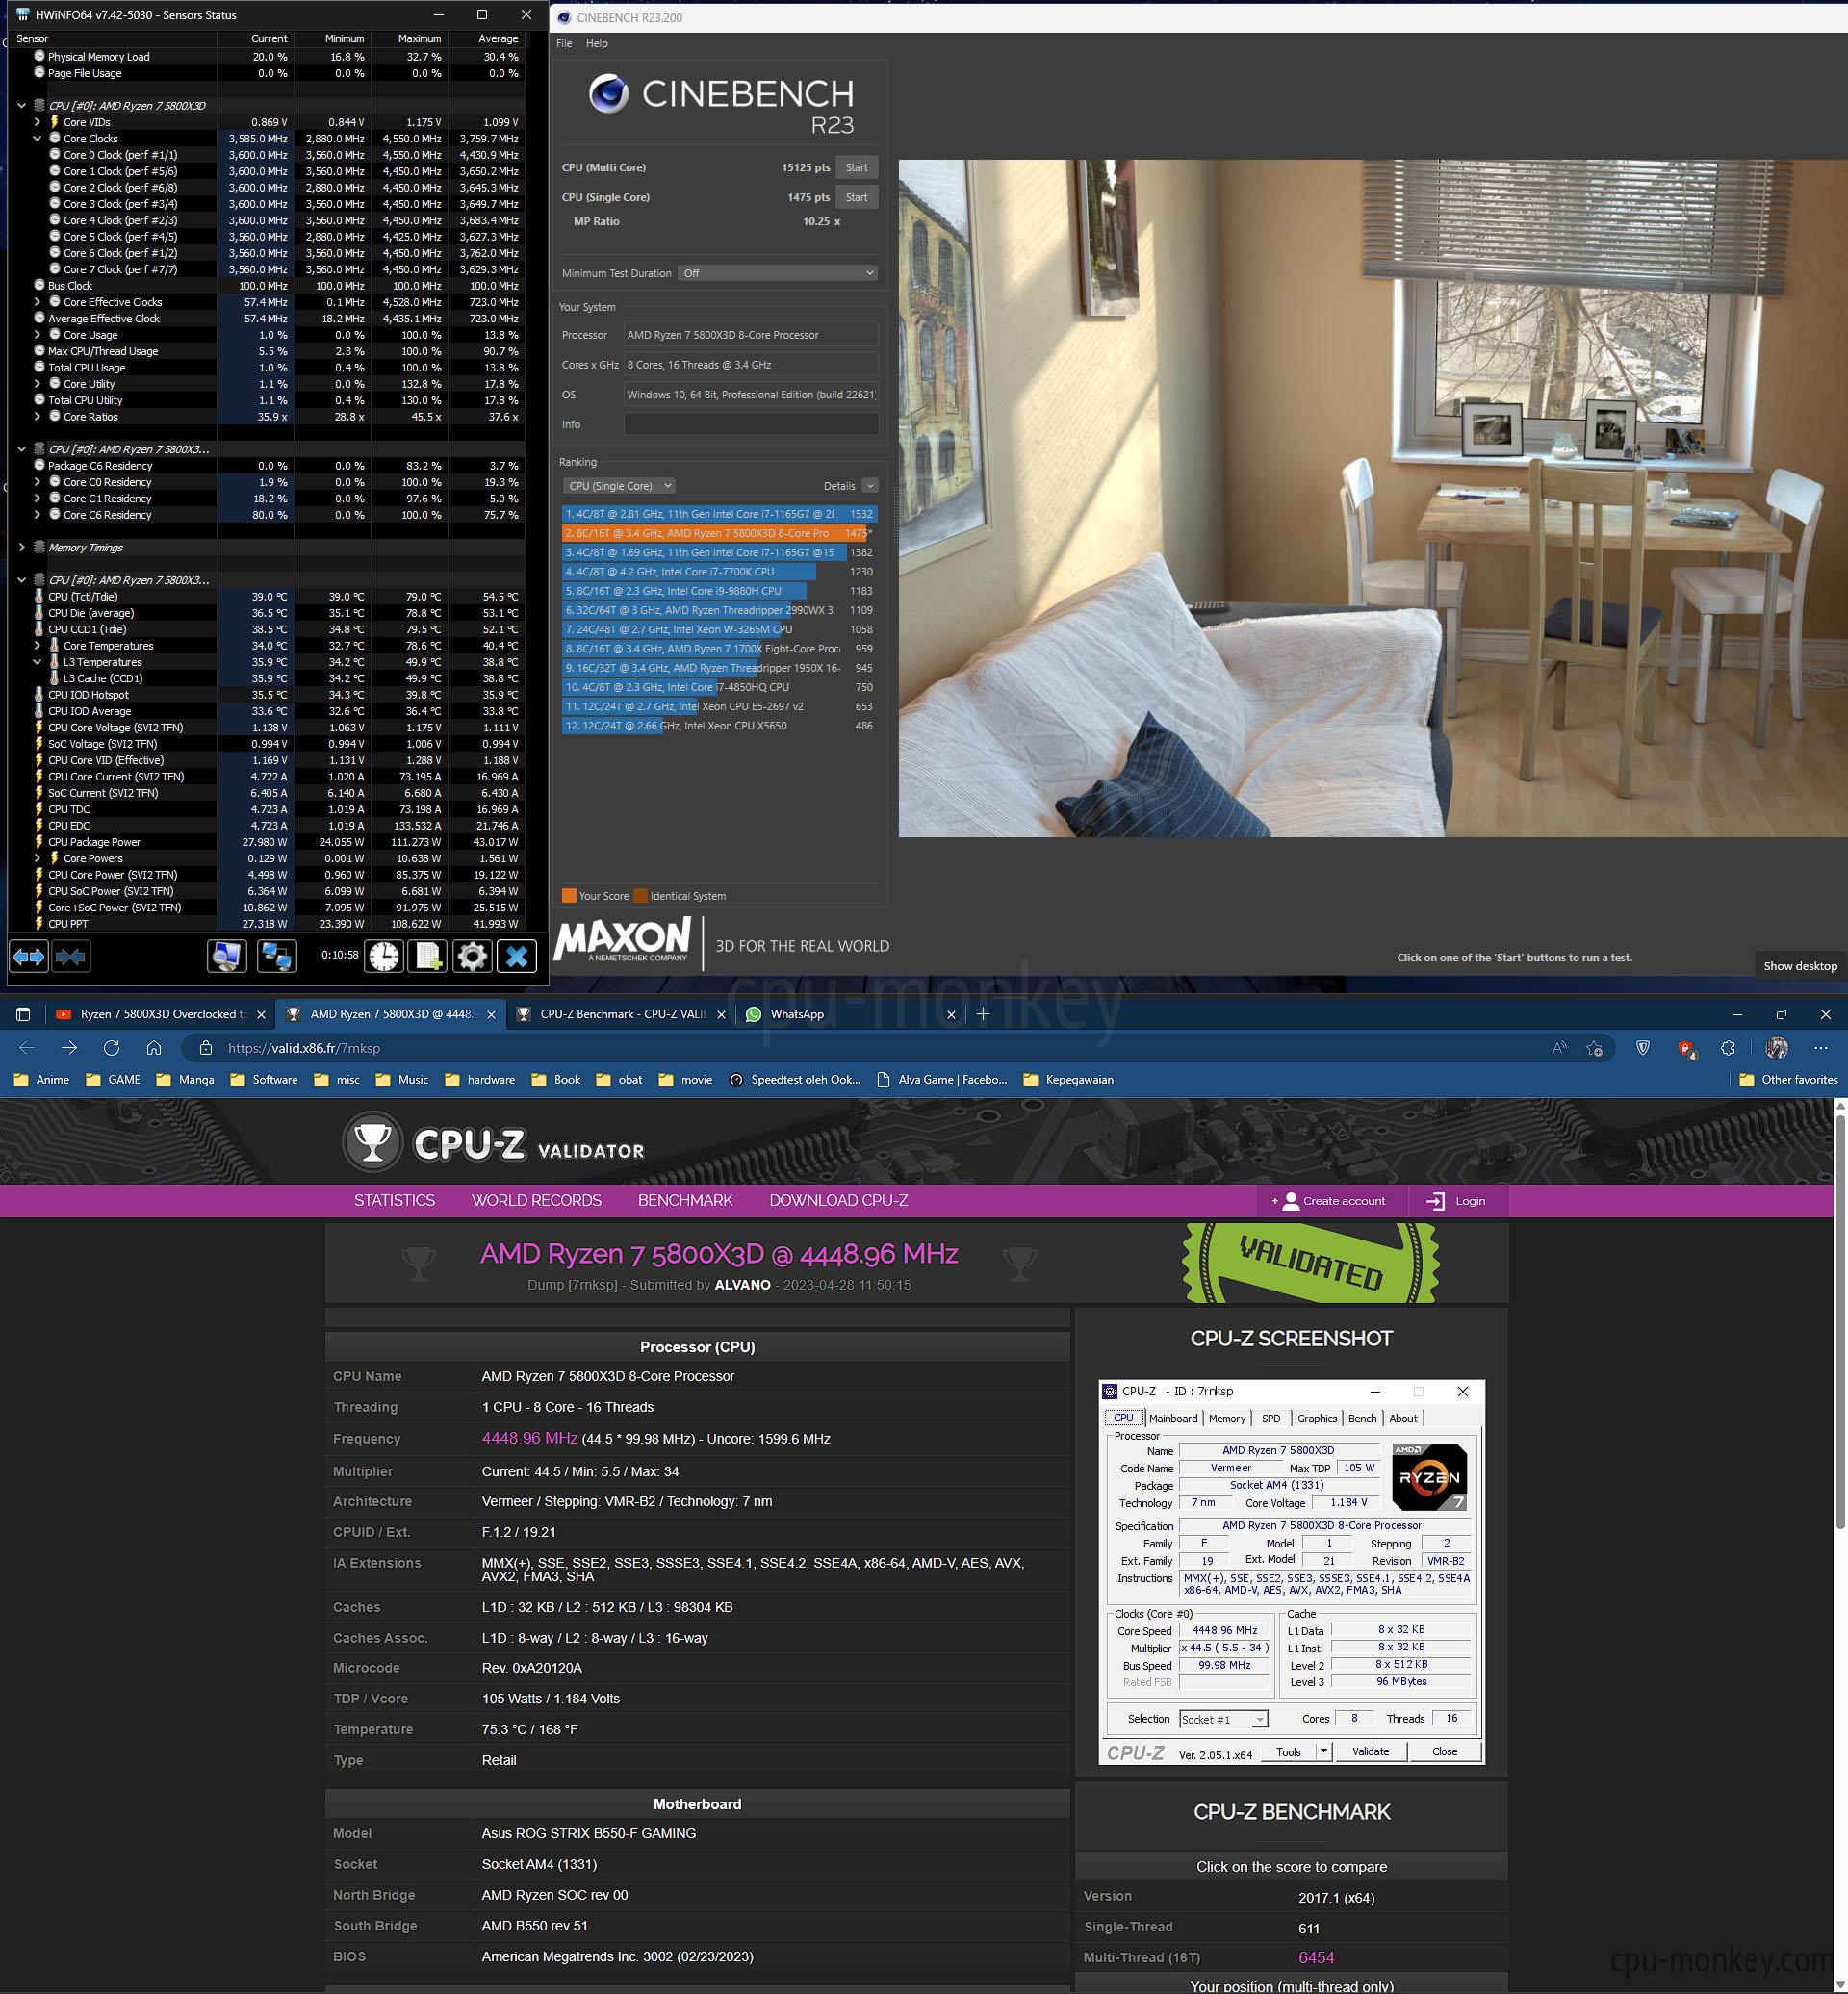Open DOWNLOAD CPU-Z nav item
1848x1994 pixels.
838,1200
